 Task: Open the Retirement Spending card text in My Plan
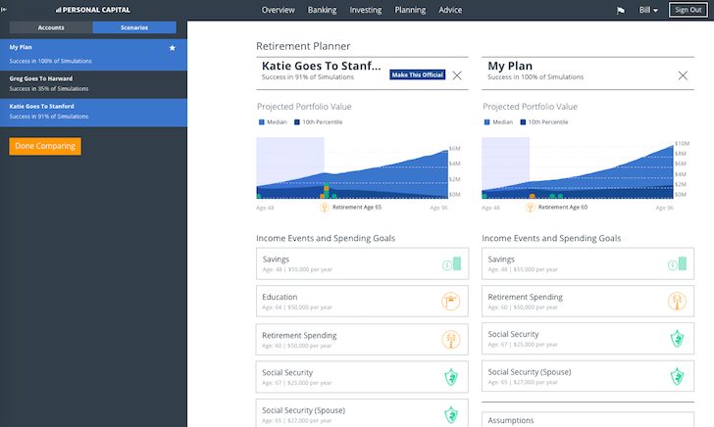[x=525, y=301]
